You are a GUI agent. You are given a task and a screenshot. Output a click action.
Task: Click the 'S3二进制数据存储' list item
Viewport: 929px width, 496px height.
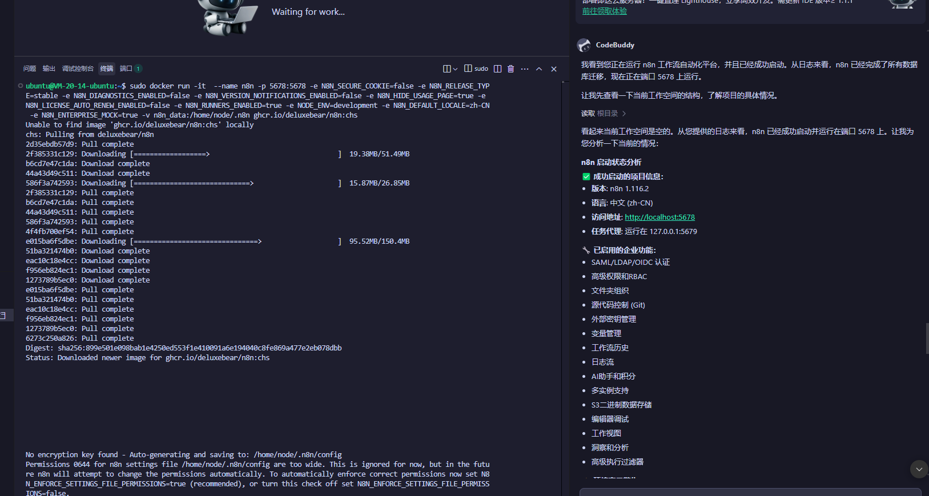(x=621, y=405)
